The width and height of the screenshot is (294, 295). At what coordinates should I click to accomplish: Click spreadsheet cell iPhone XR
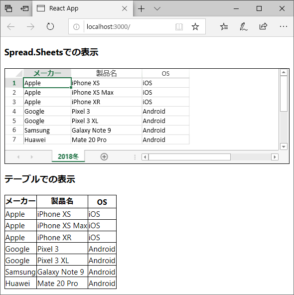107,102
